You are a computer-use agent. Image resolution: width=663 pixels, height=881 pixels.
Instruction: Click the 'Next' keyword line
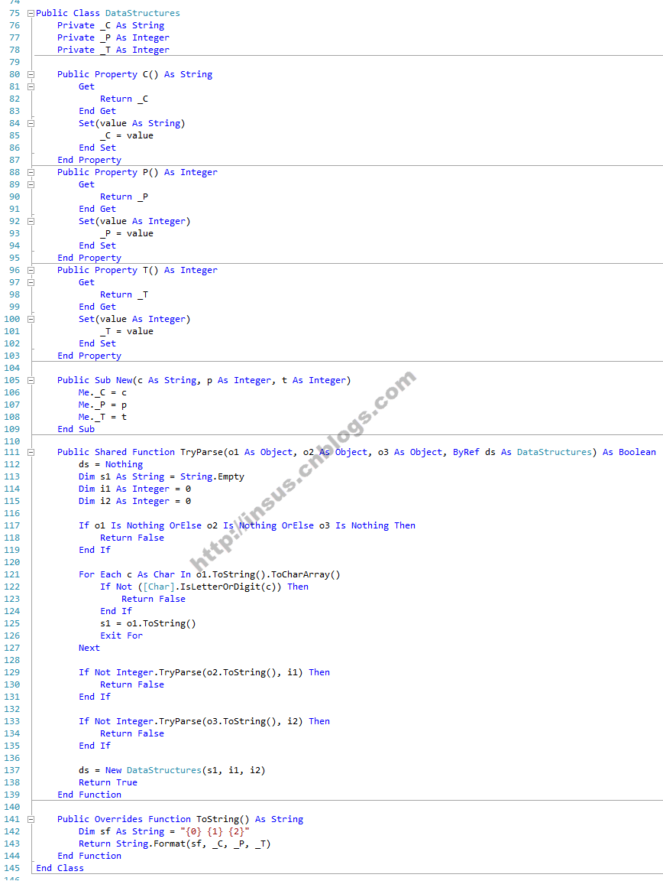tap(89, 649)
